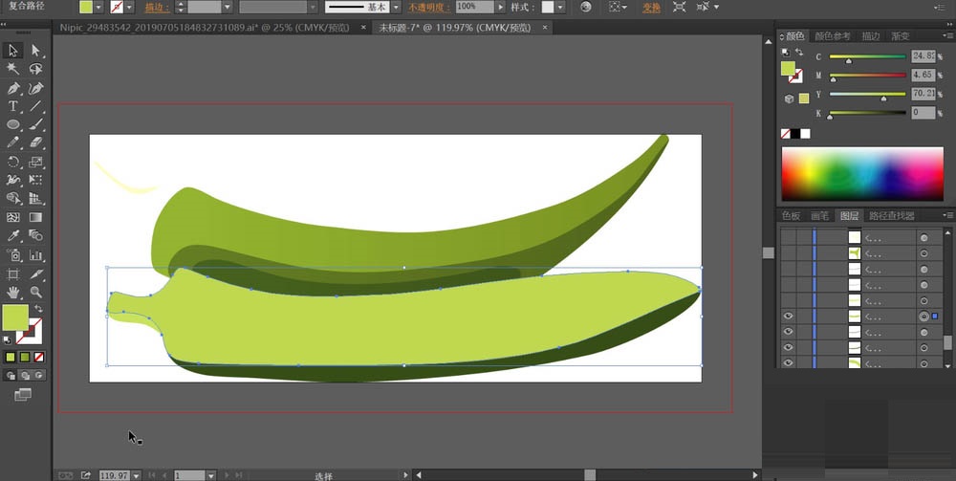This screenshot has width=956, height=481.
Task: Open the zoom level dropdown at bottom
Action: click(136, 474)
